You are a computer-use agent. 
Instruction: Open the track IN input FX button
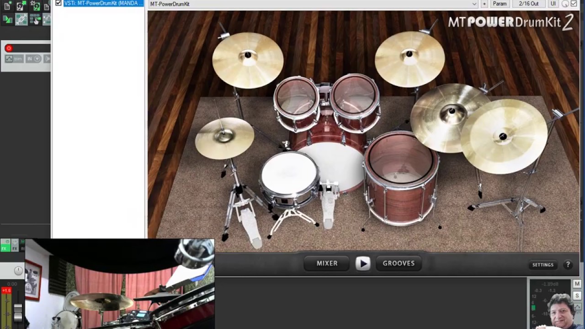coord(33,59)
